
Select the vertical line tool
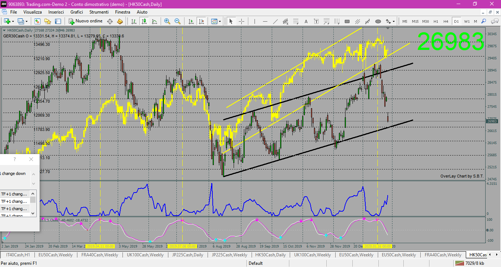click(255, 21)
